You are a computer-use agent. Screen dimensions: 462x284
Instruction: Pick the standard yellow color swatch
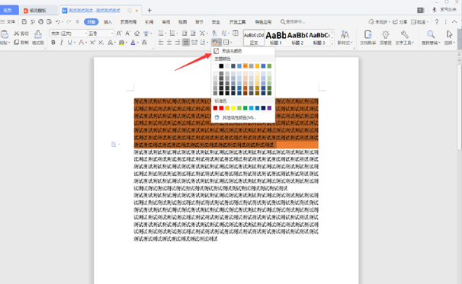point(233,108)
